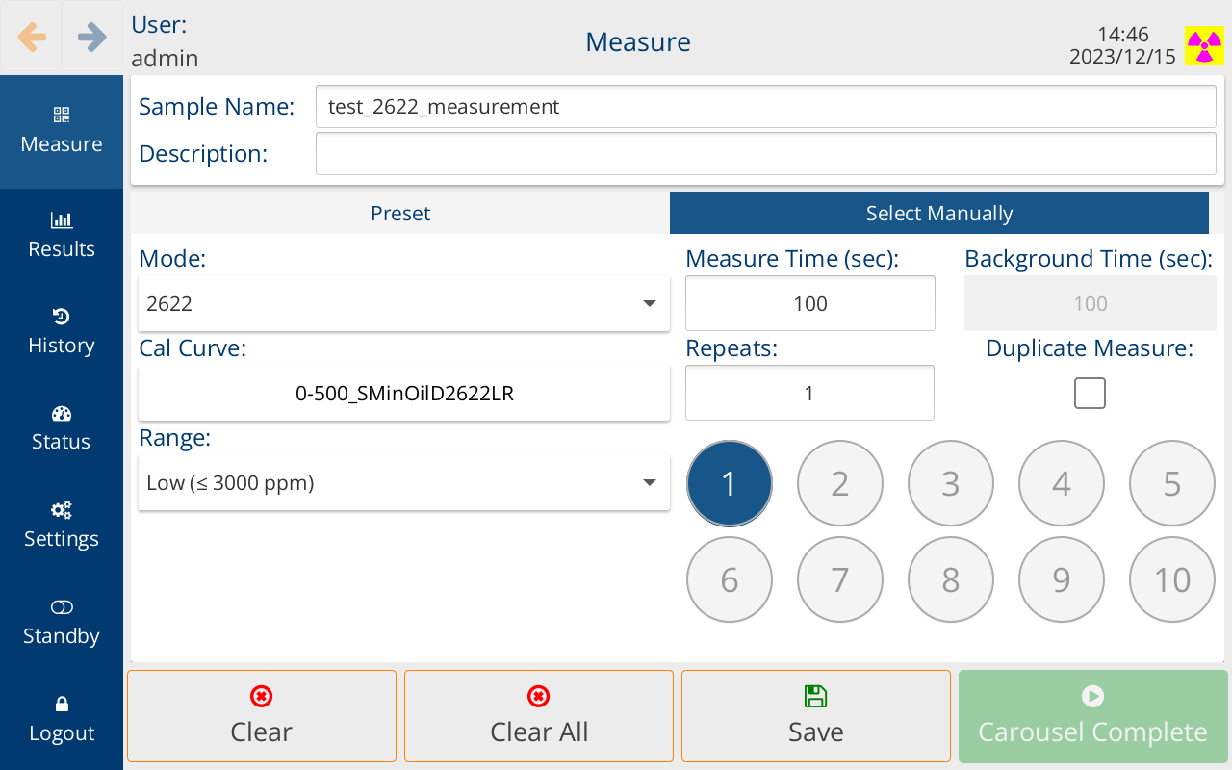Select the Cal Curve 0-500_SMinOilD2622LR field
The height and width of the screenshot is (770, 1232).
tap(404, 393)
